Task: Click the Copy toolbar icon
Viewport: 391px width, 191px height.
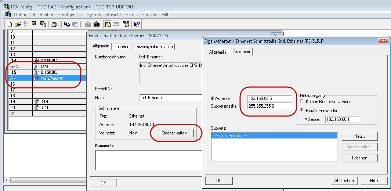Action: click(67, 24)
